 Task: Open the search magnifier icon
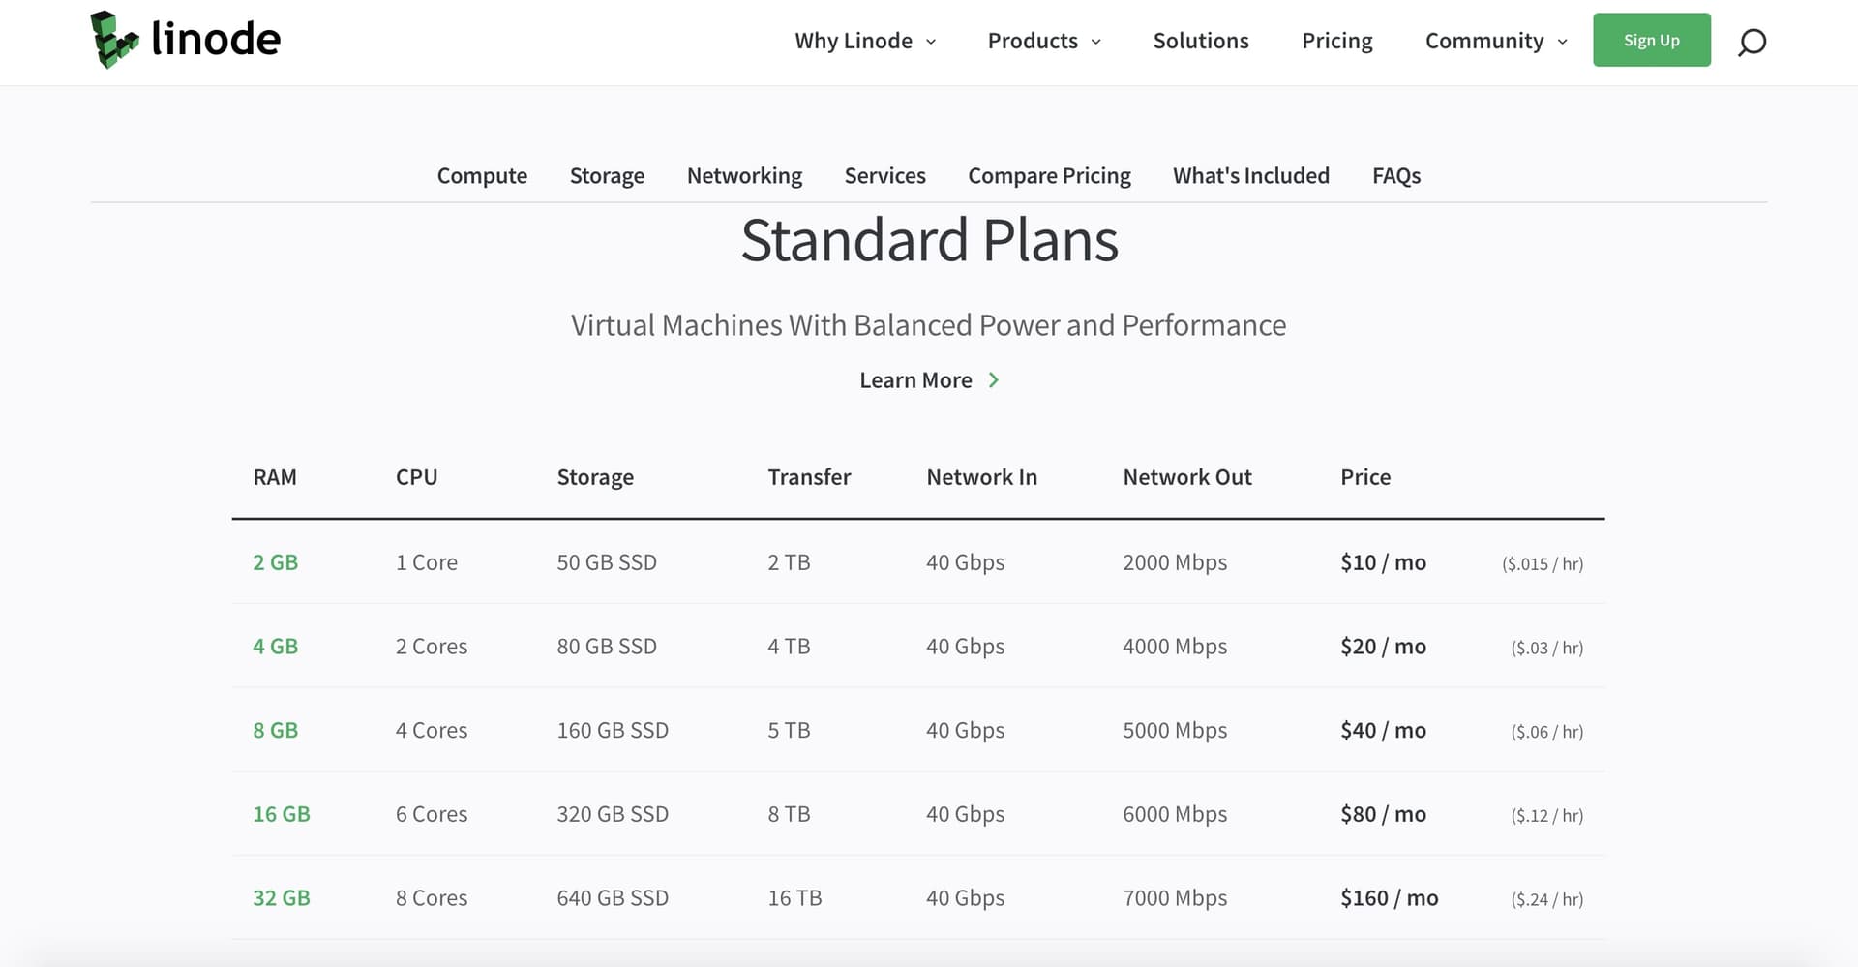[x=1752, y=42]
